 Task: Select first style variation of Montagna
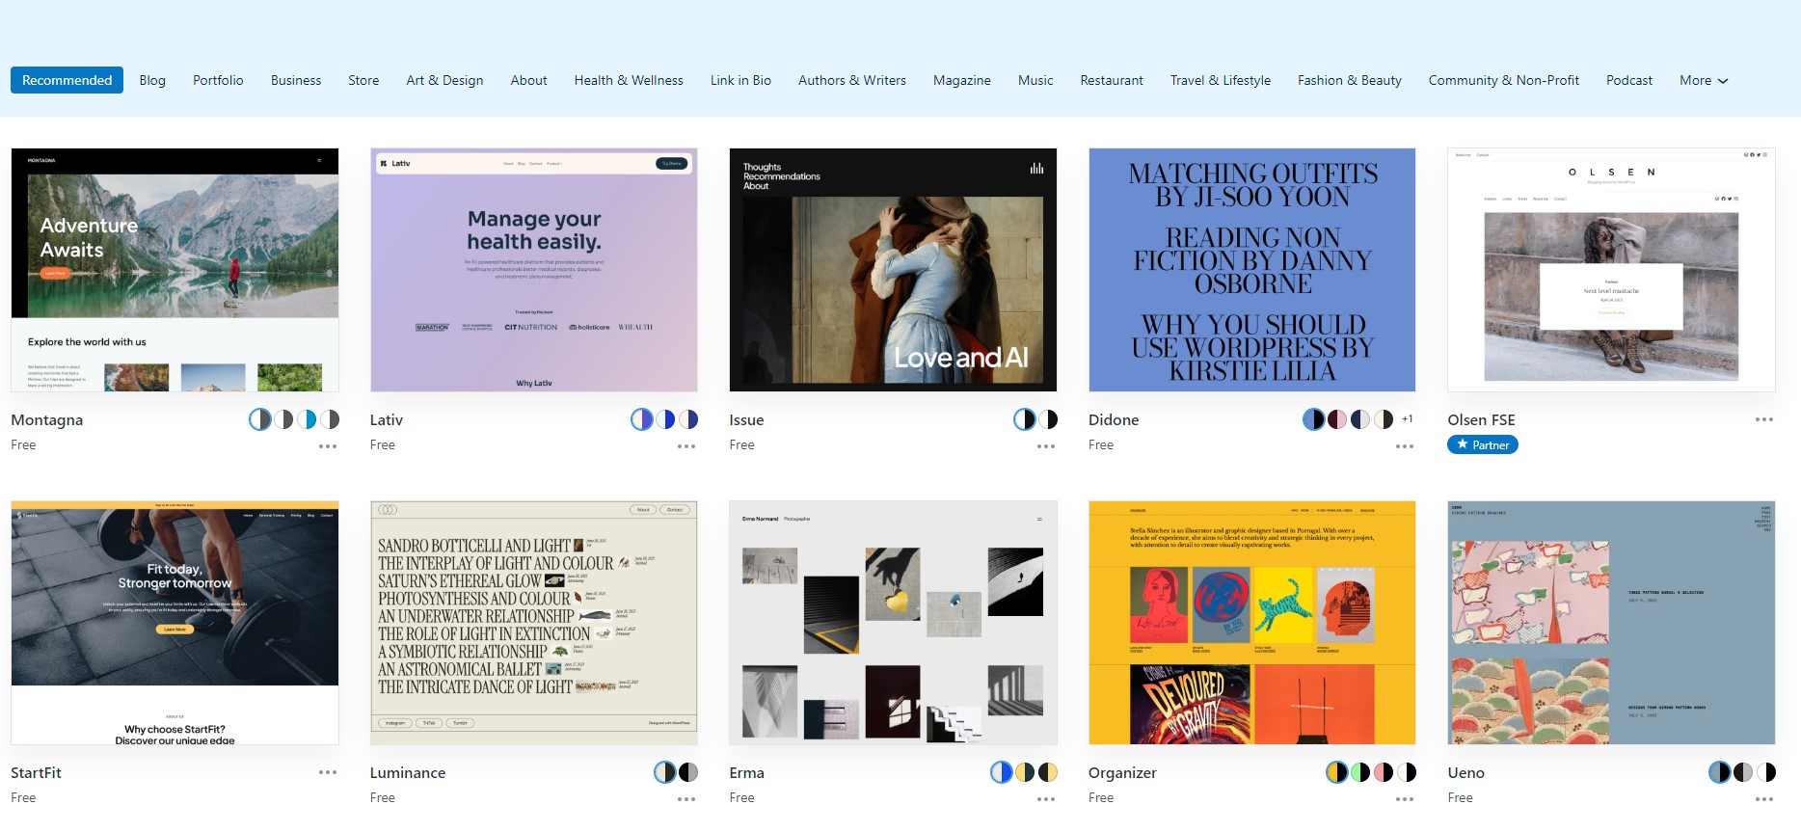click(x=260, y=419)
